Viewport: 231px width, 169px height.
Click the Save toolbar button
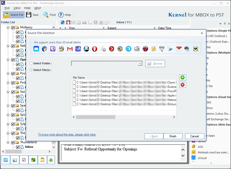point(33,15)
